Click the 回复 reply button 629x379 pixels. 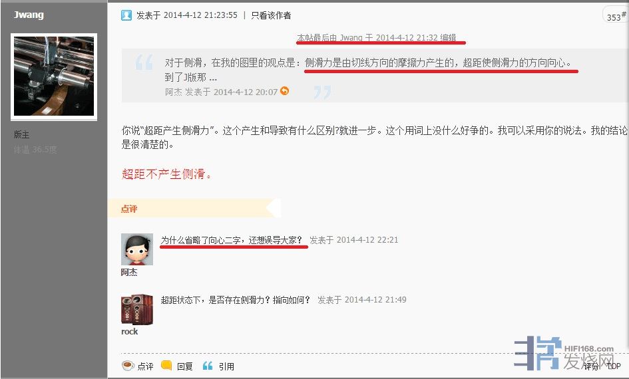185,366
